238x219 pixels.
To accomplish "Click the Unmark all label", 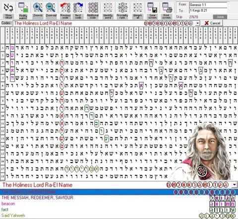I will (137, 16).
